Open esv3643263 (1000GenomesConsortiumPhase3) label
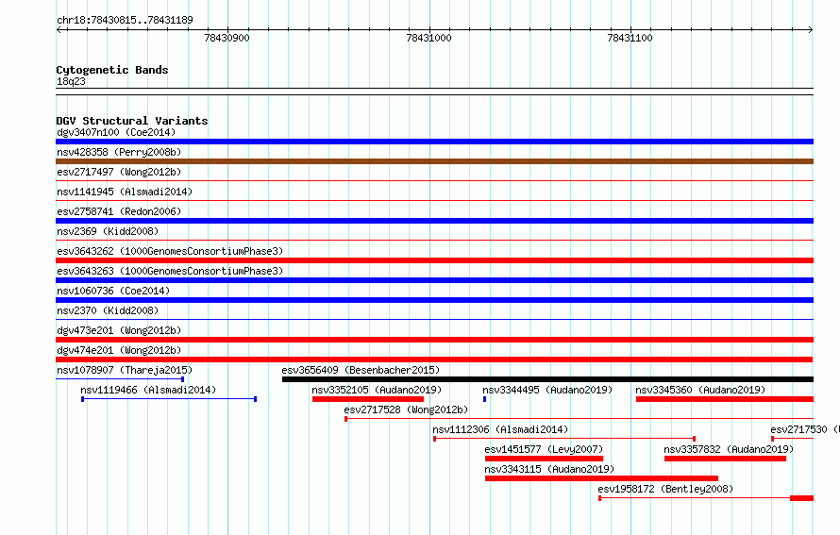This screenshot has height=535, width=840. tap(170, 271)
